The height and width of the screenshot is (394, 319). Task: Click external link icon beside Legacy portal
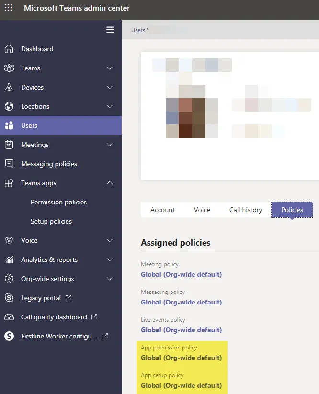coord(68,298)
